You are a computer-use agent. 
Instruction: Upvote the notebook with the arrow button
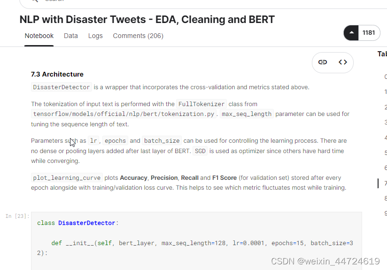coord(352,33)
